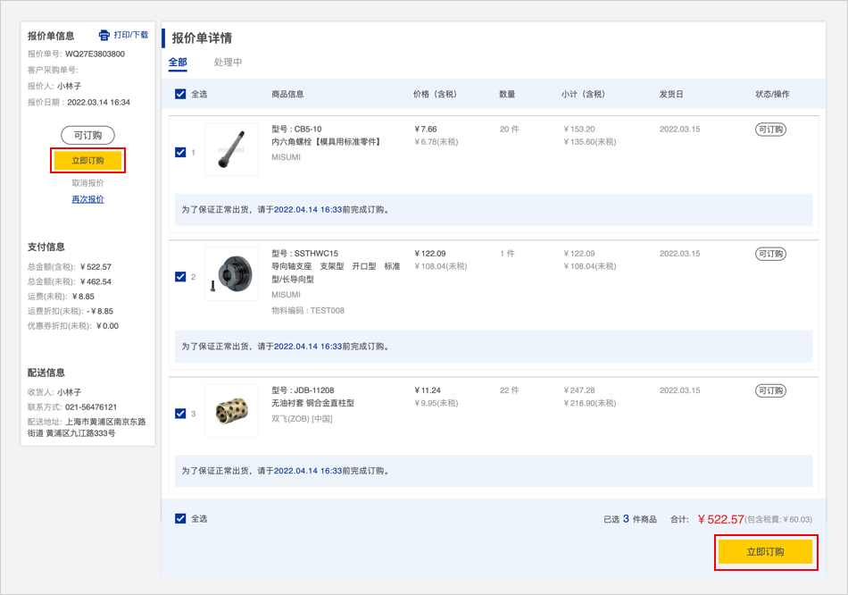848x595 pixels.
Task: Click the 取消报价 link
Action: (x=87, y=183)
